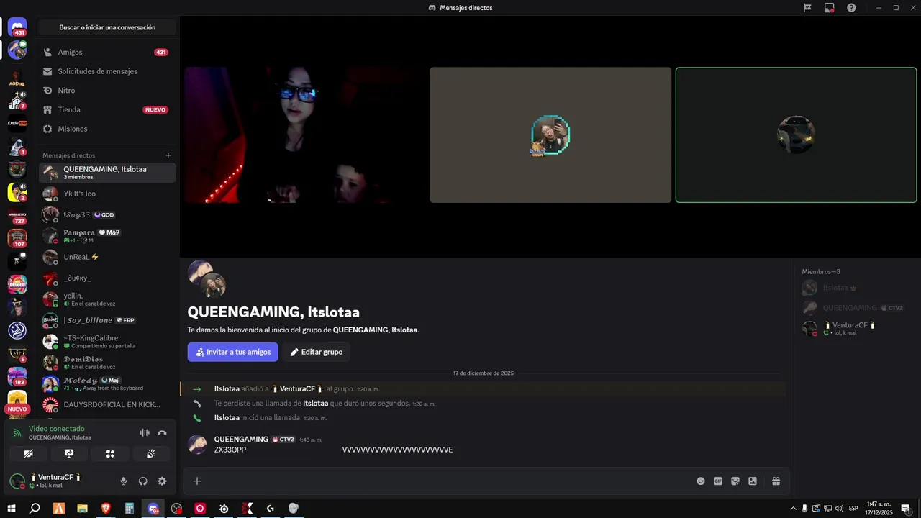Image resolution: width=921 pixels, height=518 pixels.
Task: Open the DomiDios conversation
Action: [107, 363]
